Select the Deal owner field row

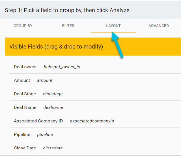[x=95, y=67]
